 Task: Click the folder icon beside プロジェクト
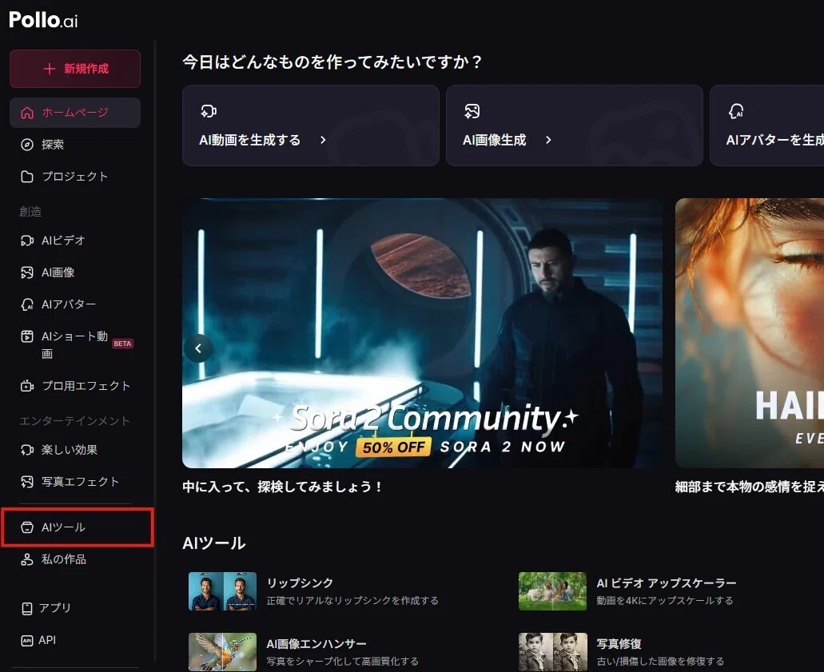pos(27,177)
